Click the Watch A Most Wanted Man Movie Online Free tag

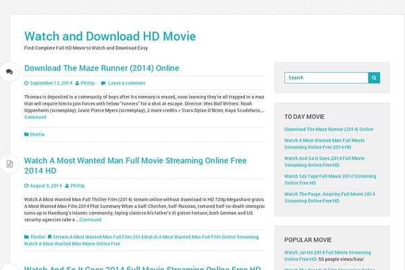(x=72, y=244)
